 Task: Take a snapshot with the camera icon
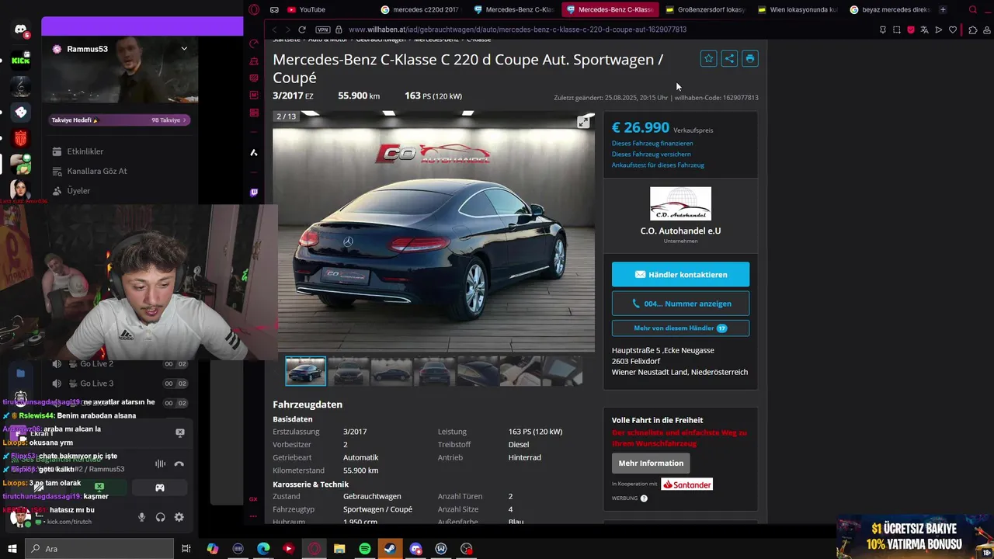[897, 30]
